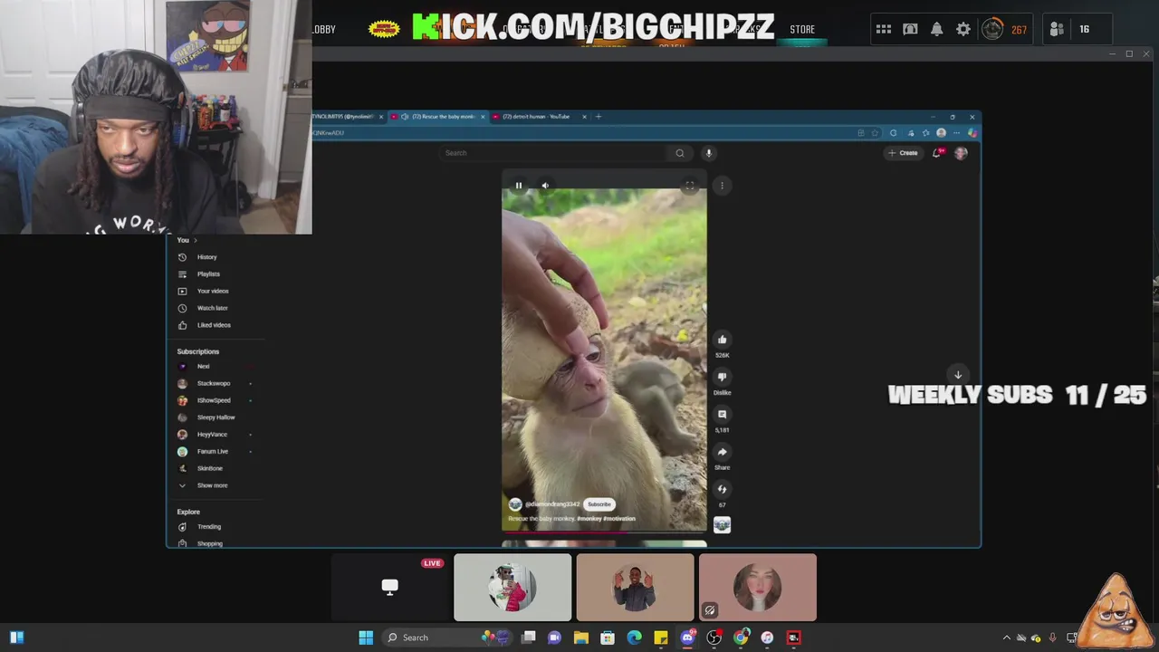Open the YouTube Create button
Image resolution: width=1159 pixels, height=652 pixels.
[x=903, y=153]
